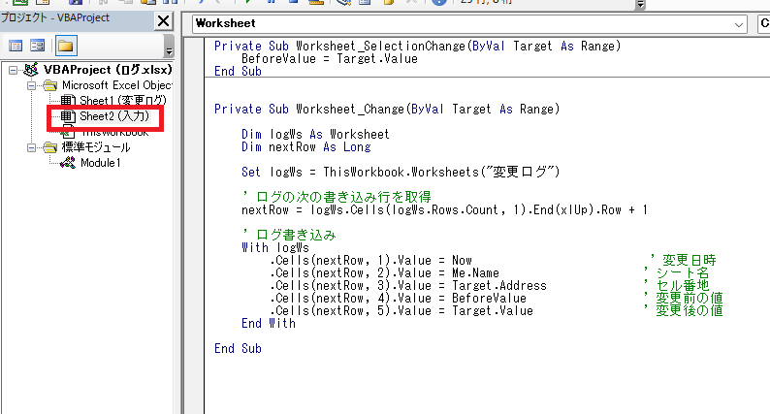Open the procedure dropdown at right edge
770x414 pixels.
pos(763,23)
